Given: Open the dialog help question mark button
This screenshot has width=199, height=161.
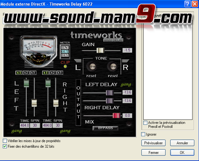Looking at the screenshot, I should 188,4.
